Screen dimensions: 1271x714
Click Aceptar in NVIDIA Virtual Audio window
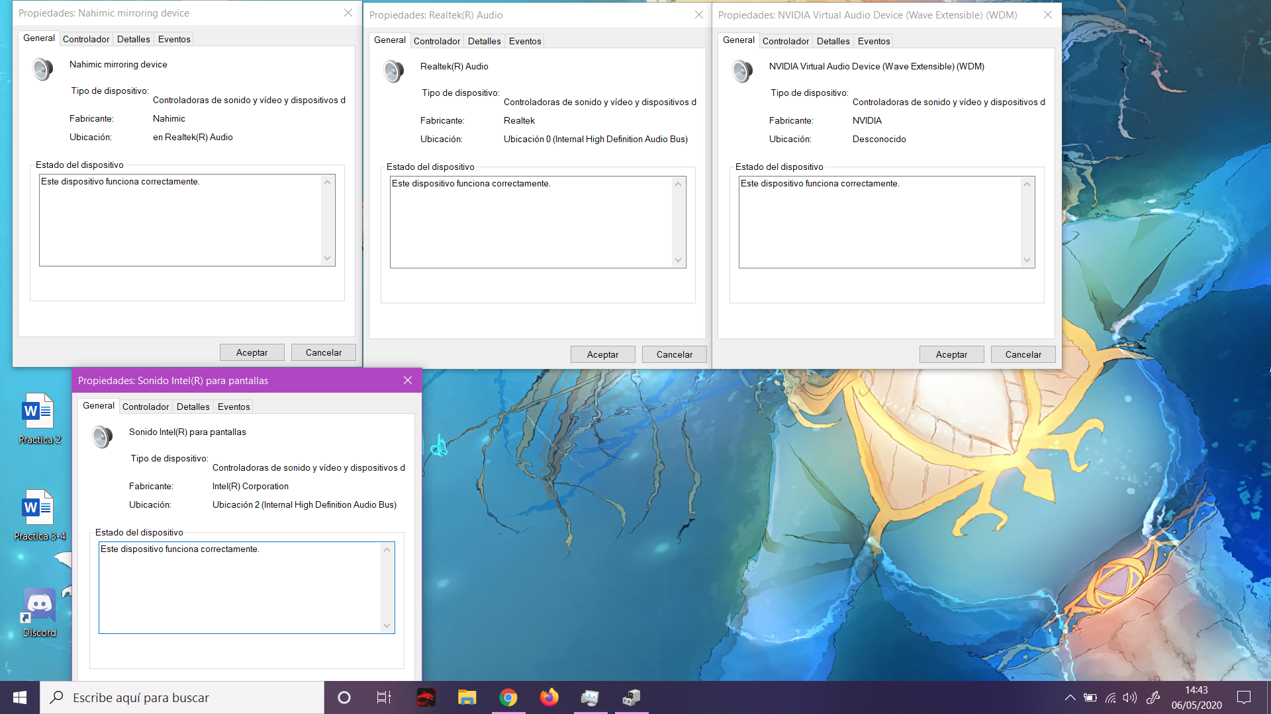tap(952, 354)
